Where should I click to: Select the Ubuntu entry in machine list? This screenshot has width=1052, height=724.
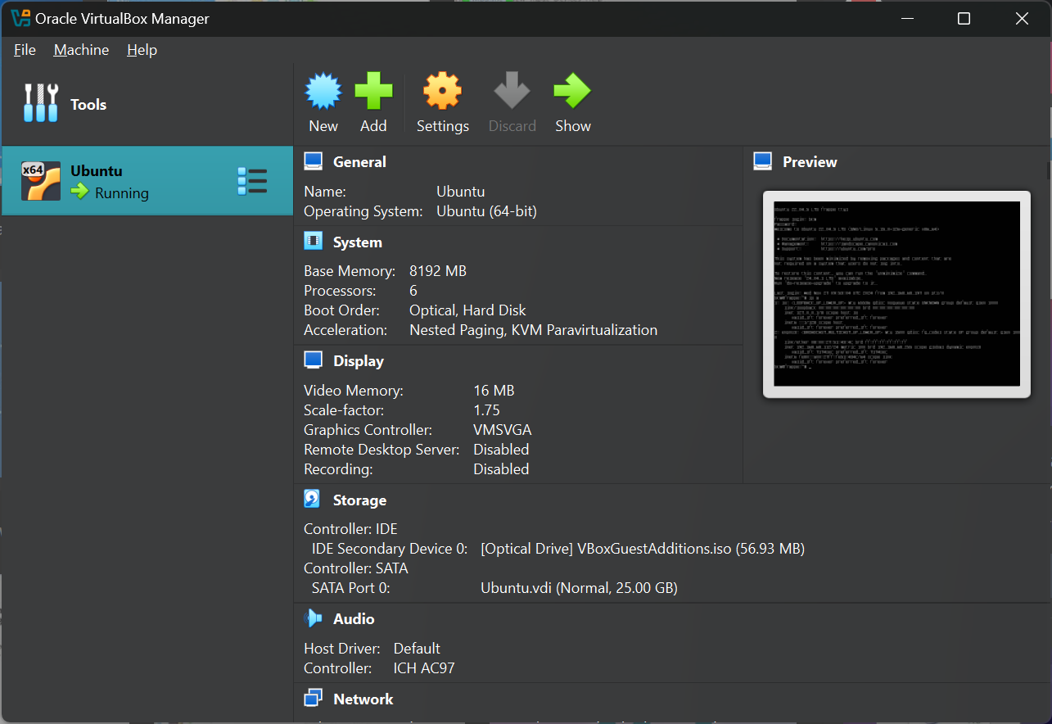coord(147,181)
